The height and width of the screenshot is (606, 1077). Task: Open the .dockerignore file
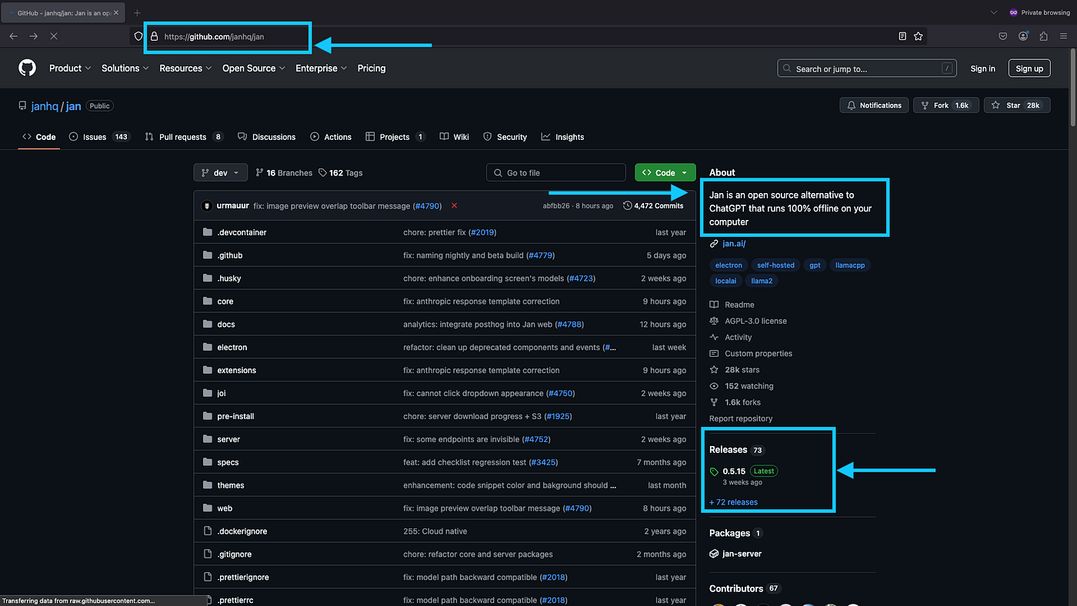click(x=242, y=531)
